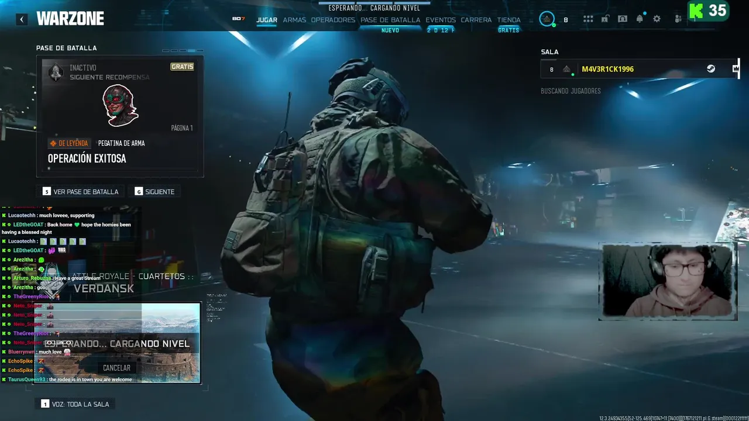Image resolution: width=749 pixels, height=421 pixels.
Task: Open the nine-dot grid menu icon
Action: click(x=588, y=19)
